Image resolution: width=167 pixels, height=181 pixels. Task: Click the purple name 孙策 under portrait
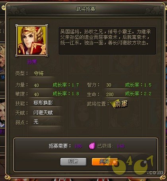pyautogui.click(x=32, y=62)
